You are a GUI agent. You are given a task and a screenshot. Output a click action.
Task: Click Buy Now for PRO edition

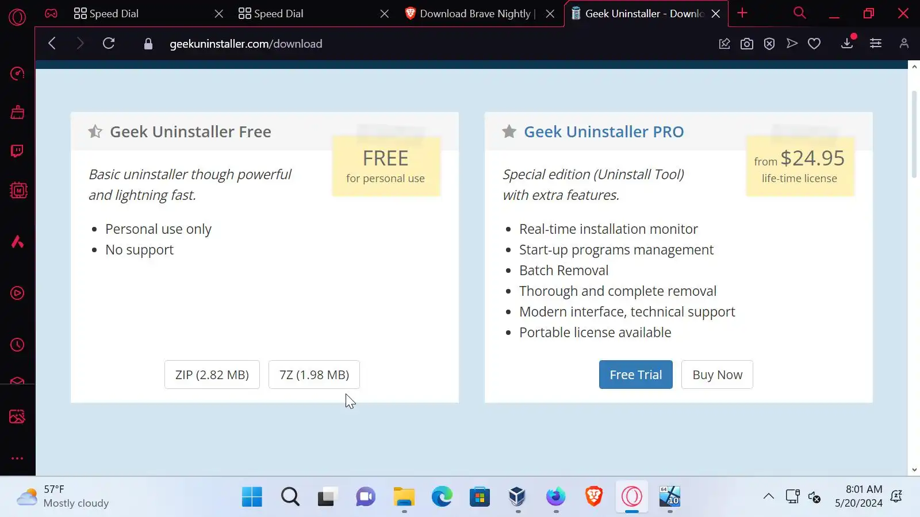click(x=717, y=375)
